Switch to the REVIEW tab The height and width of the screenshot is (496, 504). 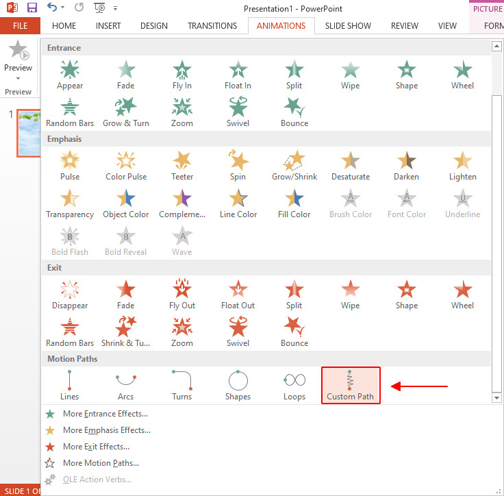click(x=404, y=26)
